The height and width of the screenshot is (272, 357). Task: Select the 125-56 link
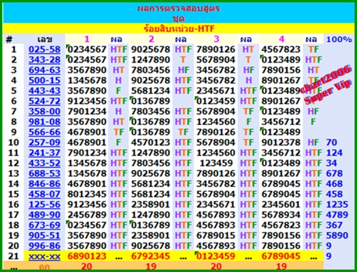[x=44, y=205]
